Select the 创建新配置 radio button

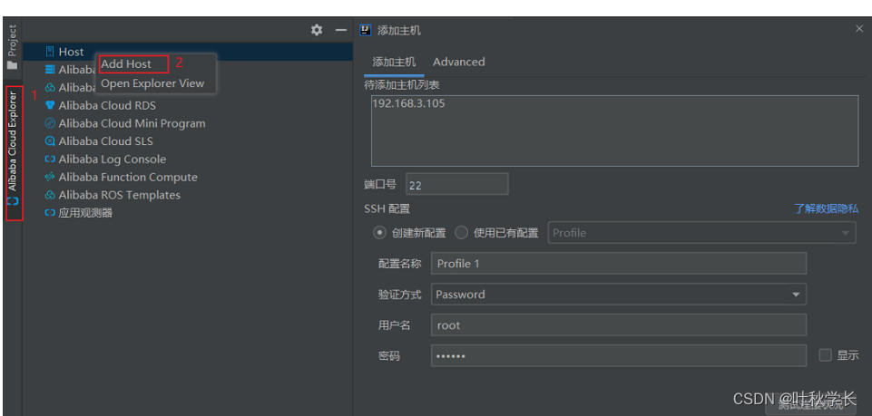tap(379, 233)
